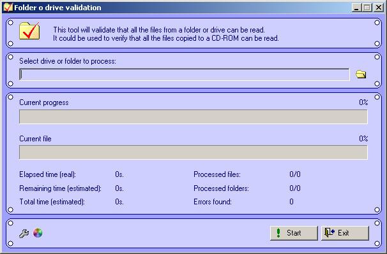Click the Remaining time value 0s.

pyautogui.click(x=119, y=188)
